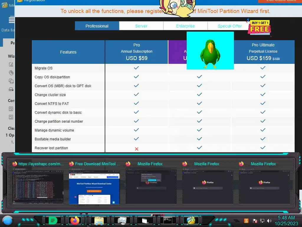Click the pie-chart recovery wizard sidebar icon

click(11, 73)
